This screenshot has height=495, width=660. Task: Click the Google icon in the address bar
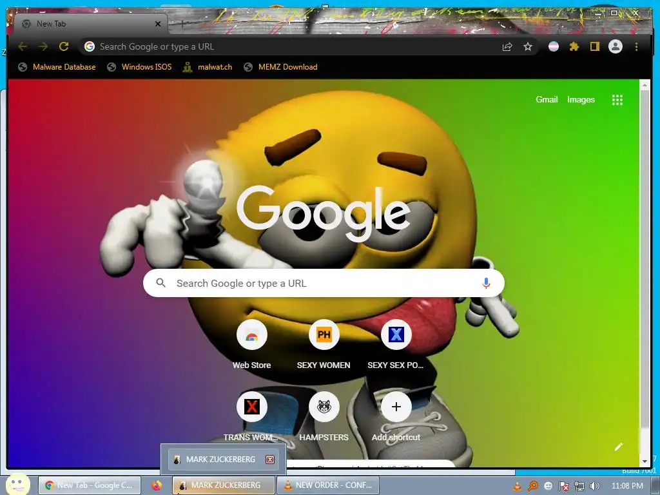pos(89,46)
